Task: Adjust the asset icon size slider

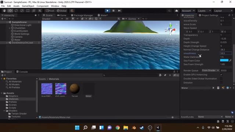Action: [172, 117]
